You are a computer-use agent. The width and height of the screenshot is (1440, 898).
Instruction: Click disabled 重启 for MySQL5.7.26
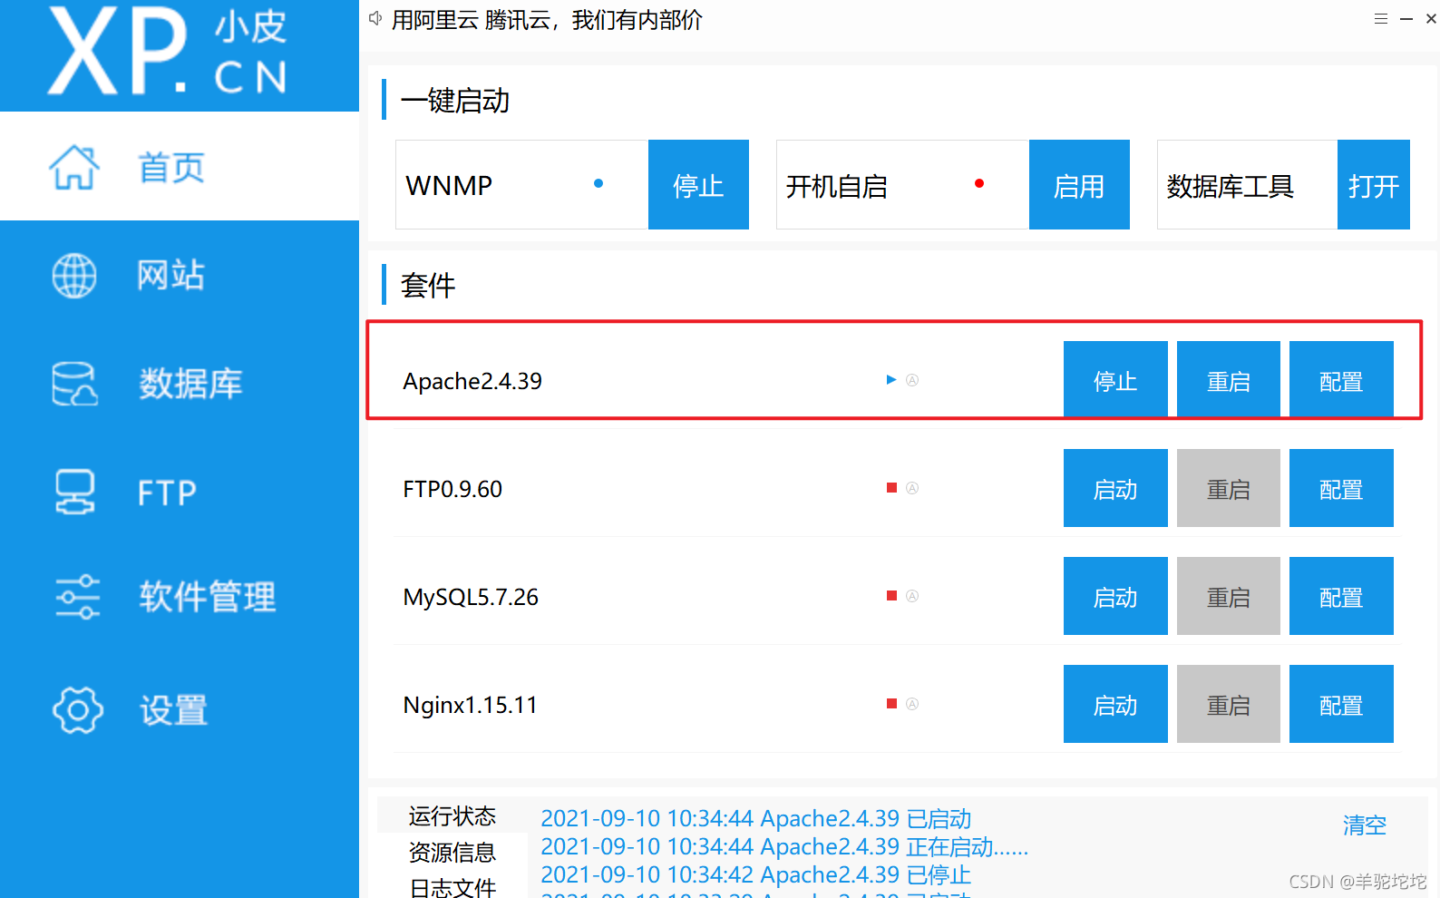coord(1229,596)
